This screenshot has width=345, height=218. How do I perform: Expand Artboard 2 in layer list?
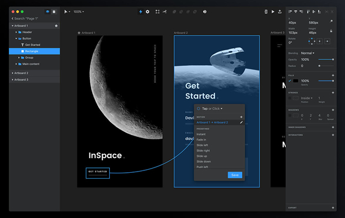[12, 73]
